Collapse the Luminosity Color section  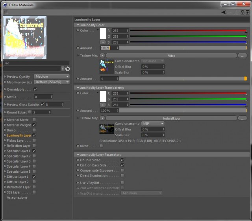point(78,25)
